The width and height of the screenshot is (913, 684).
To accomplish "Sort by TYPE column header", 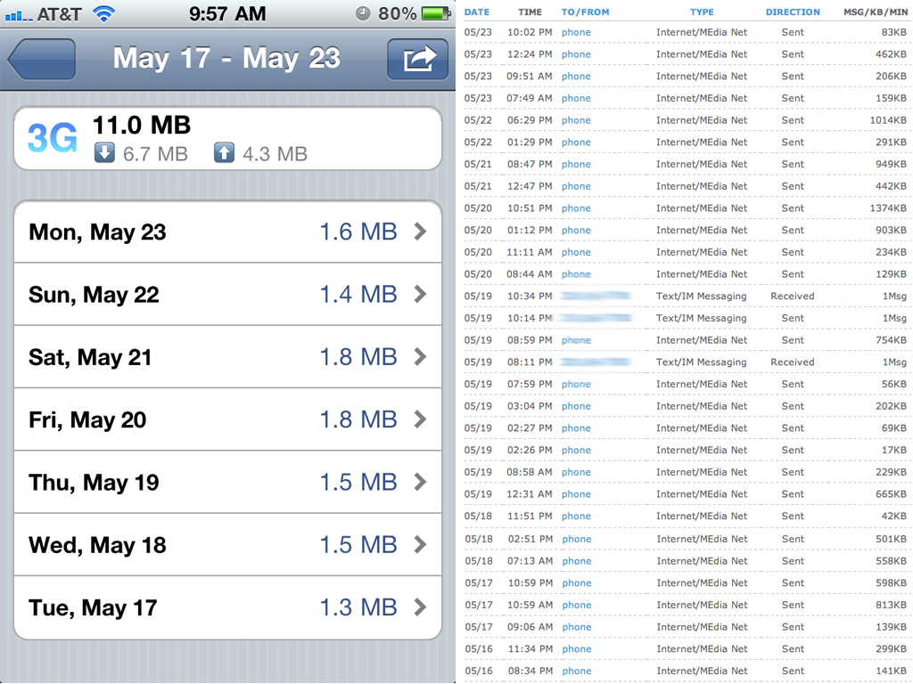I will tap(702, 12).
